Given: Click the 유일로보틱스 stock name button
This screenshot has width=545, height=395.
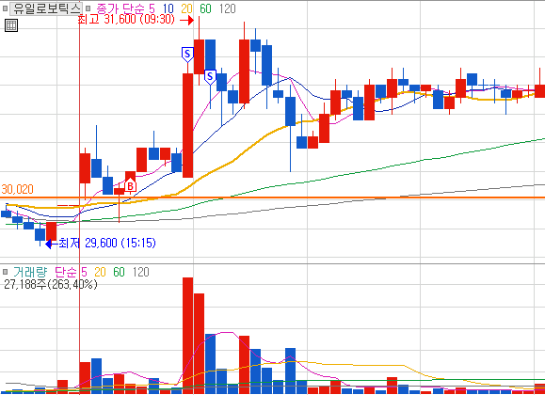Looking at the screenshot, I should tap(46, 8).
